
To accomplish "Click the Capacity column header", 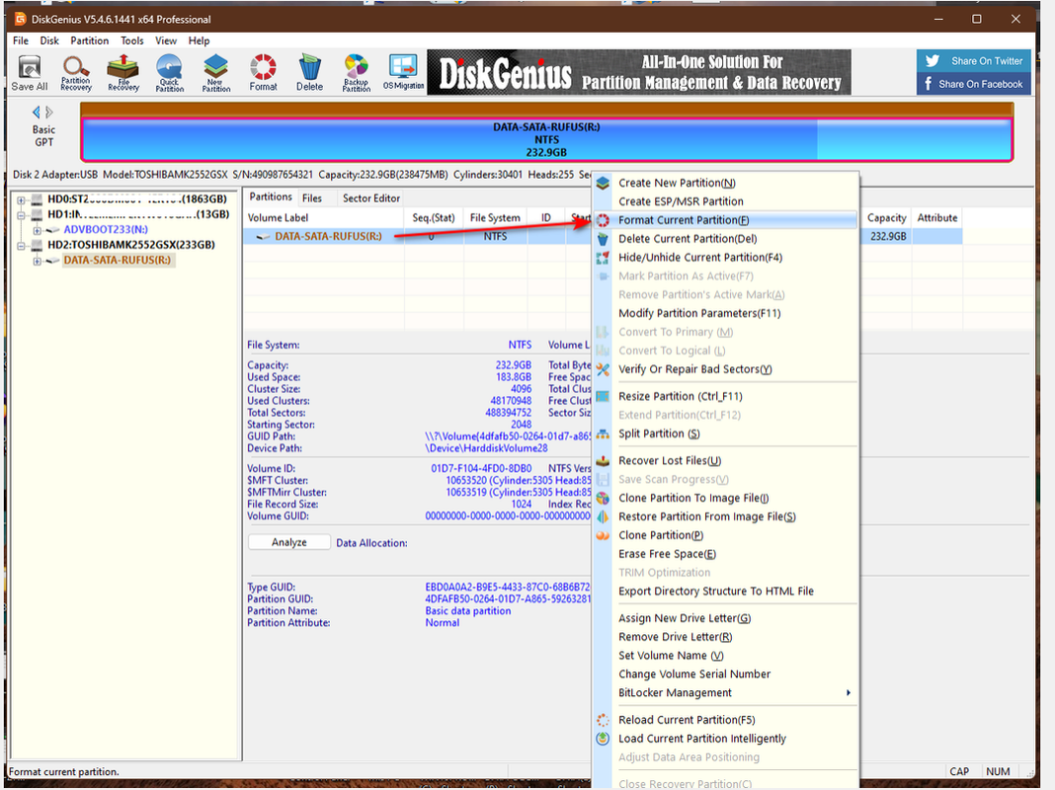I will 886,218.
